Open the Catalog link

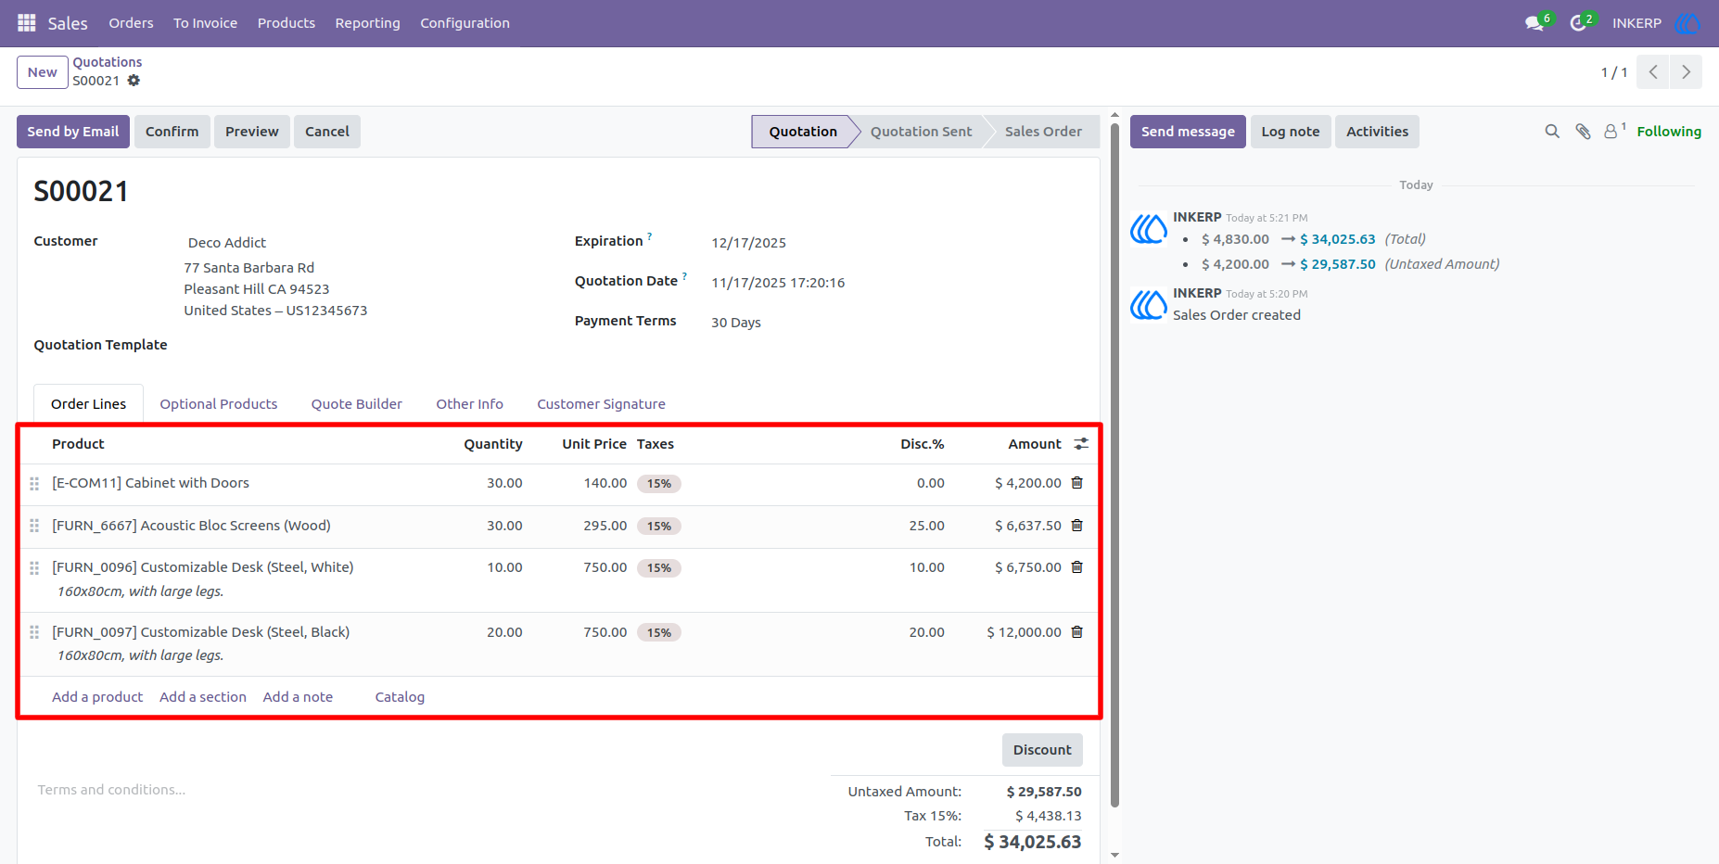tap(400, 697)
